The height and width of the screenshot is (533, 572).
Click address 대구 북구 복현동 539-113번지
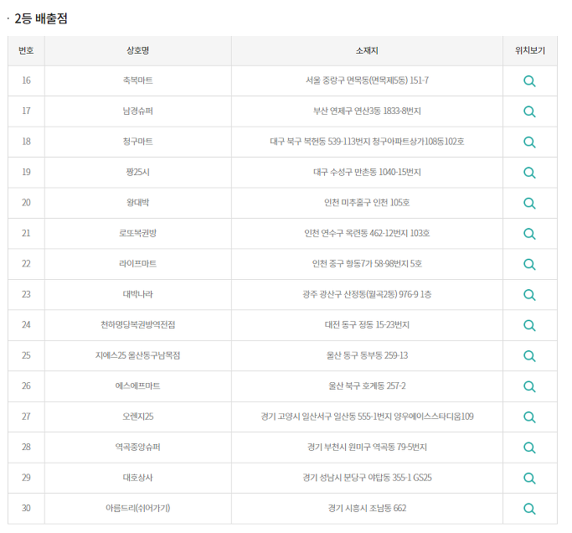coord(367,142)
